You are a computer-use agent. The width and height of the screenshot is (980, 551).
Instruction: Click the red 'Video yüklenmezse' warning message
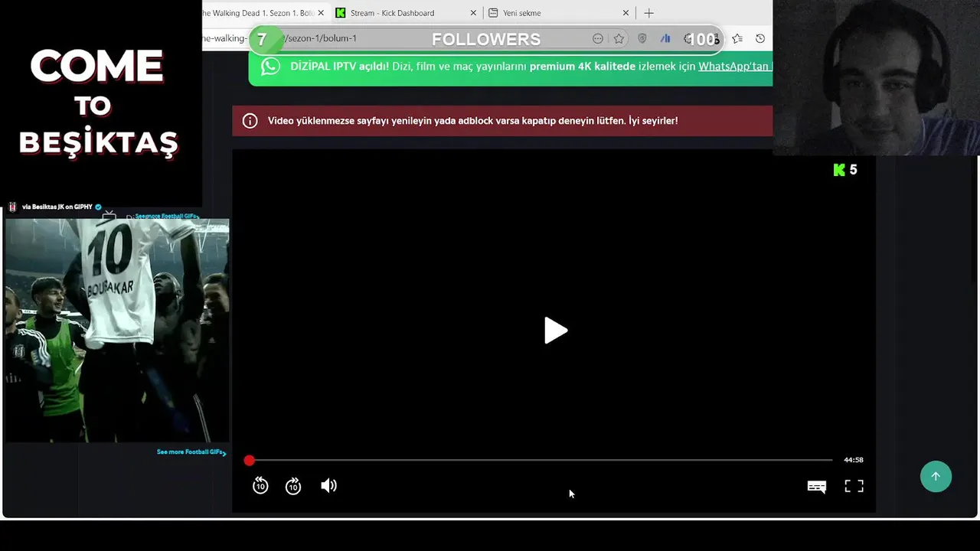pos(472,121)
